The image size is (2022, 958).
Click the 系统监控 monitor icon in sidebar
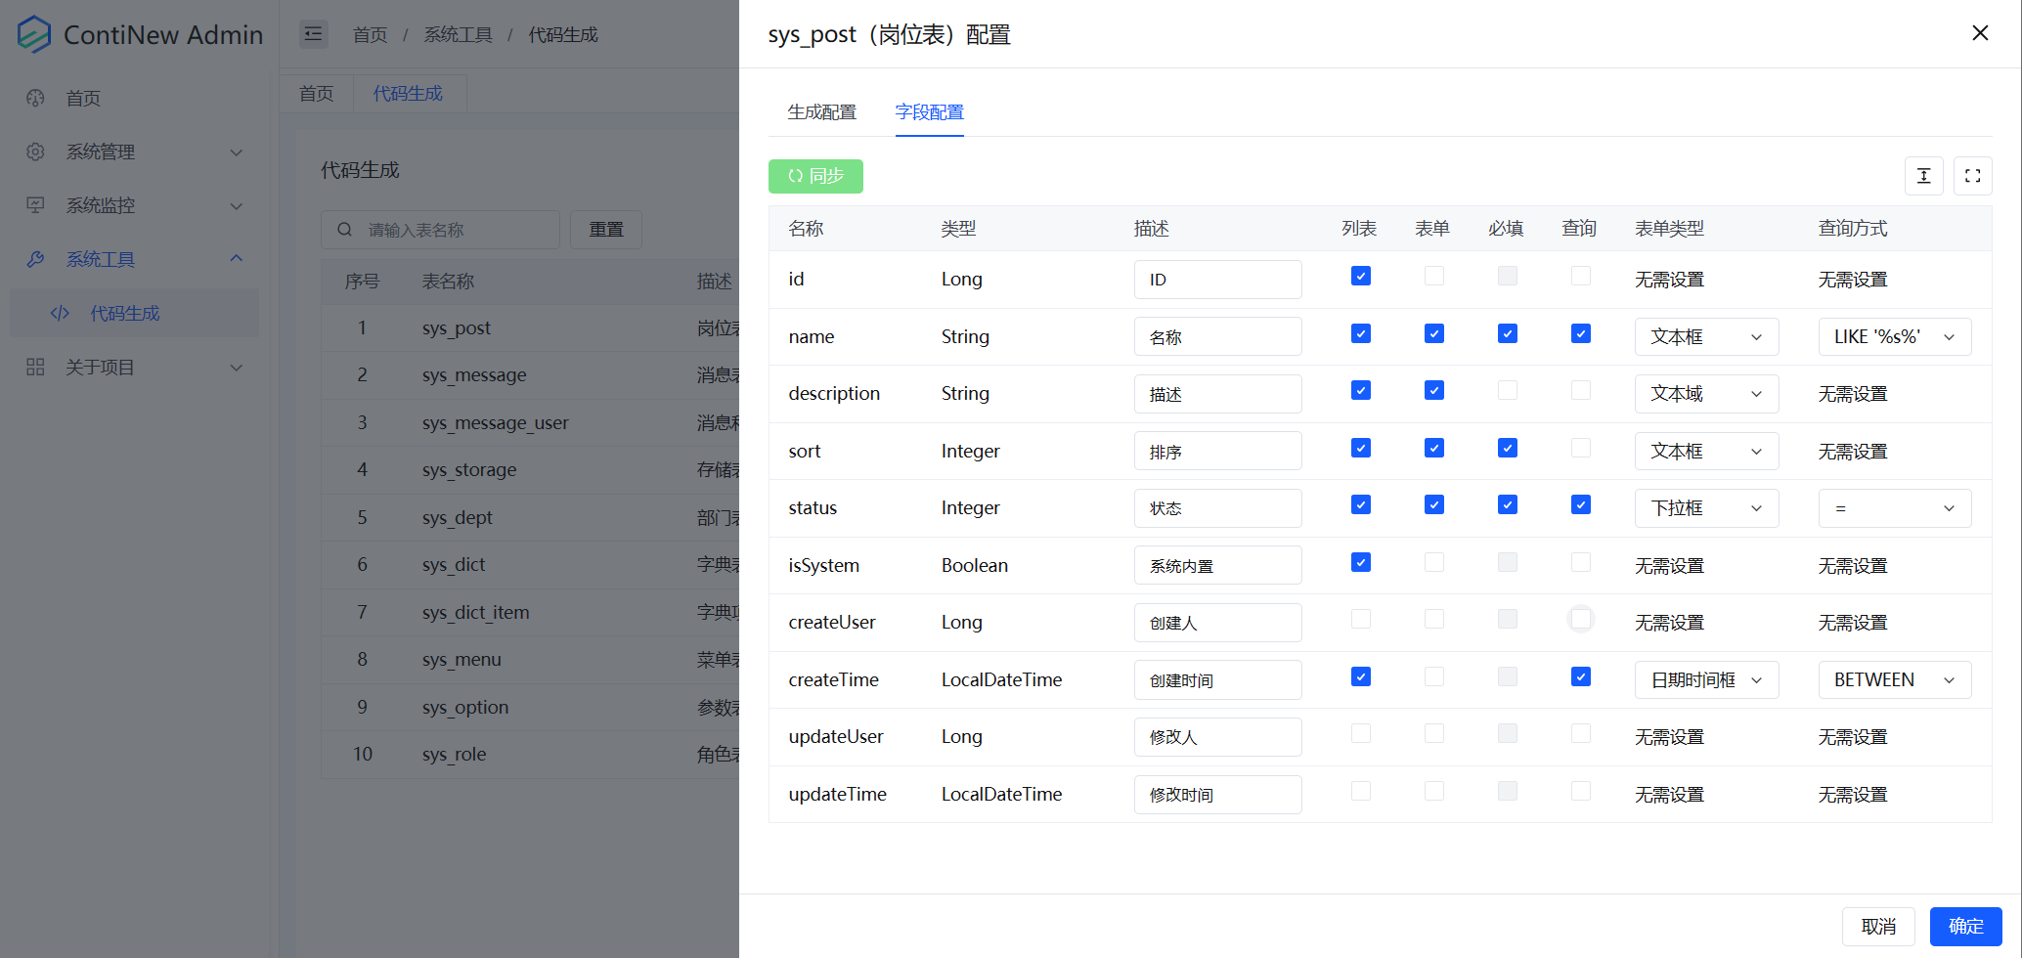pyautogui.click(x=36, y=205)
